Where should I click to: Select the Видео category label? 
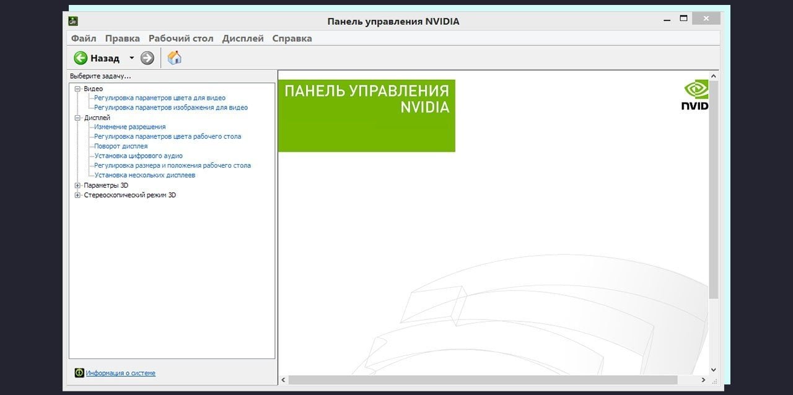coord(94,89)
